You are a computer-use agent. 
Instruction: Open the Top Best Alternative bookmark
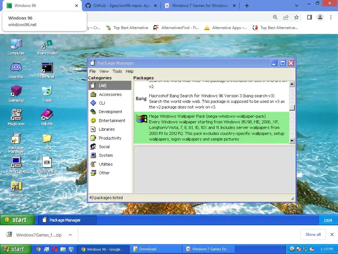point(127,28)
